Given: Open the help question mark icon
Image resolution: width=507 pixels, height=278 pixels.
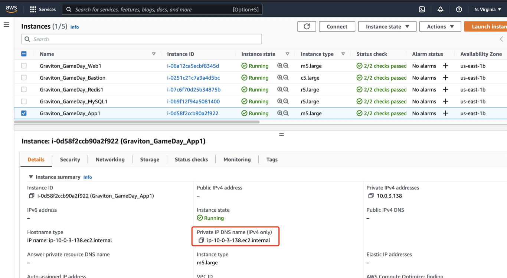Looking at the screenshot, I should coord(459,9).
